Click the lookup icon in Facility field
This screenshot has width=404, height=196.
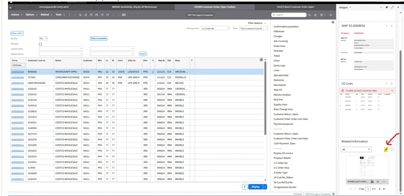(x=46, y=38)
